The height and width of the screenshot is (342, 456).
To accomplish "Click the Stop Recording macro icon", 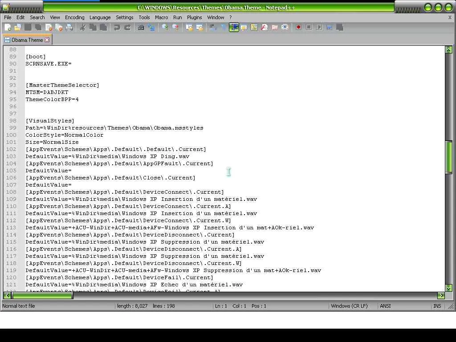I will click(309, 27).
